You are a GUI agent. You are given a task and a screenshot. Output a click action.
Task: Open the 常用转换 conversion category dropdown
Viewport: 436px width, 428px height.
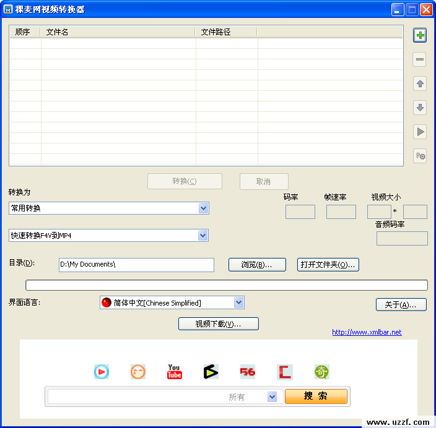(x=204, y=208)
